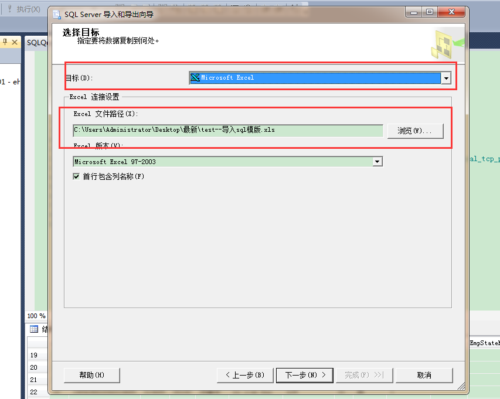Click the pin icon of SSMS panel
Screen dimensions: 500x399
[x=5, y=42]
